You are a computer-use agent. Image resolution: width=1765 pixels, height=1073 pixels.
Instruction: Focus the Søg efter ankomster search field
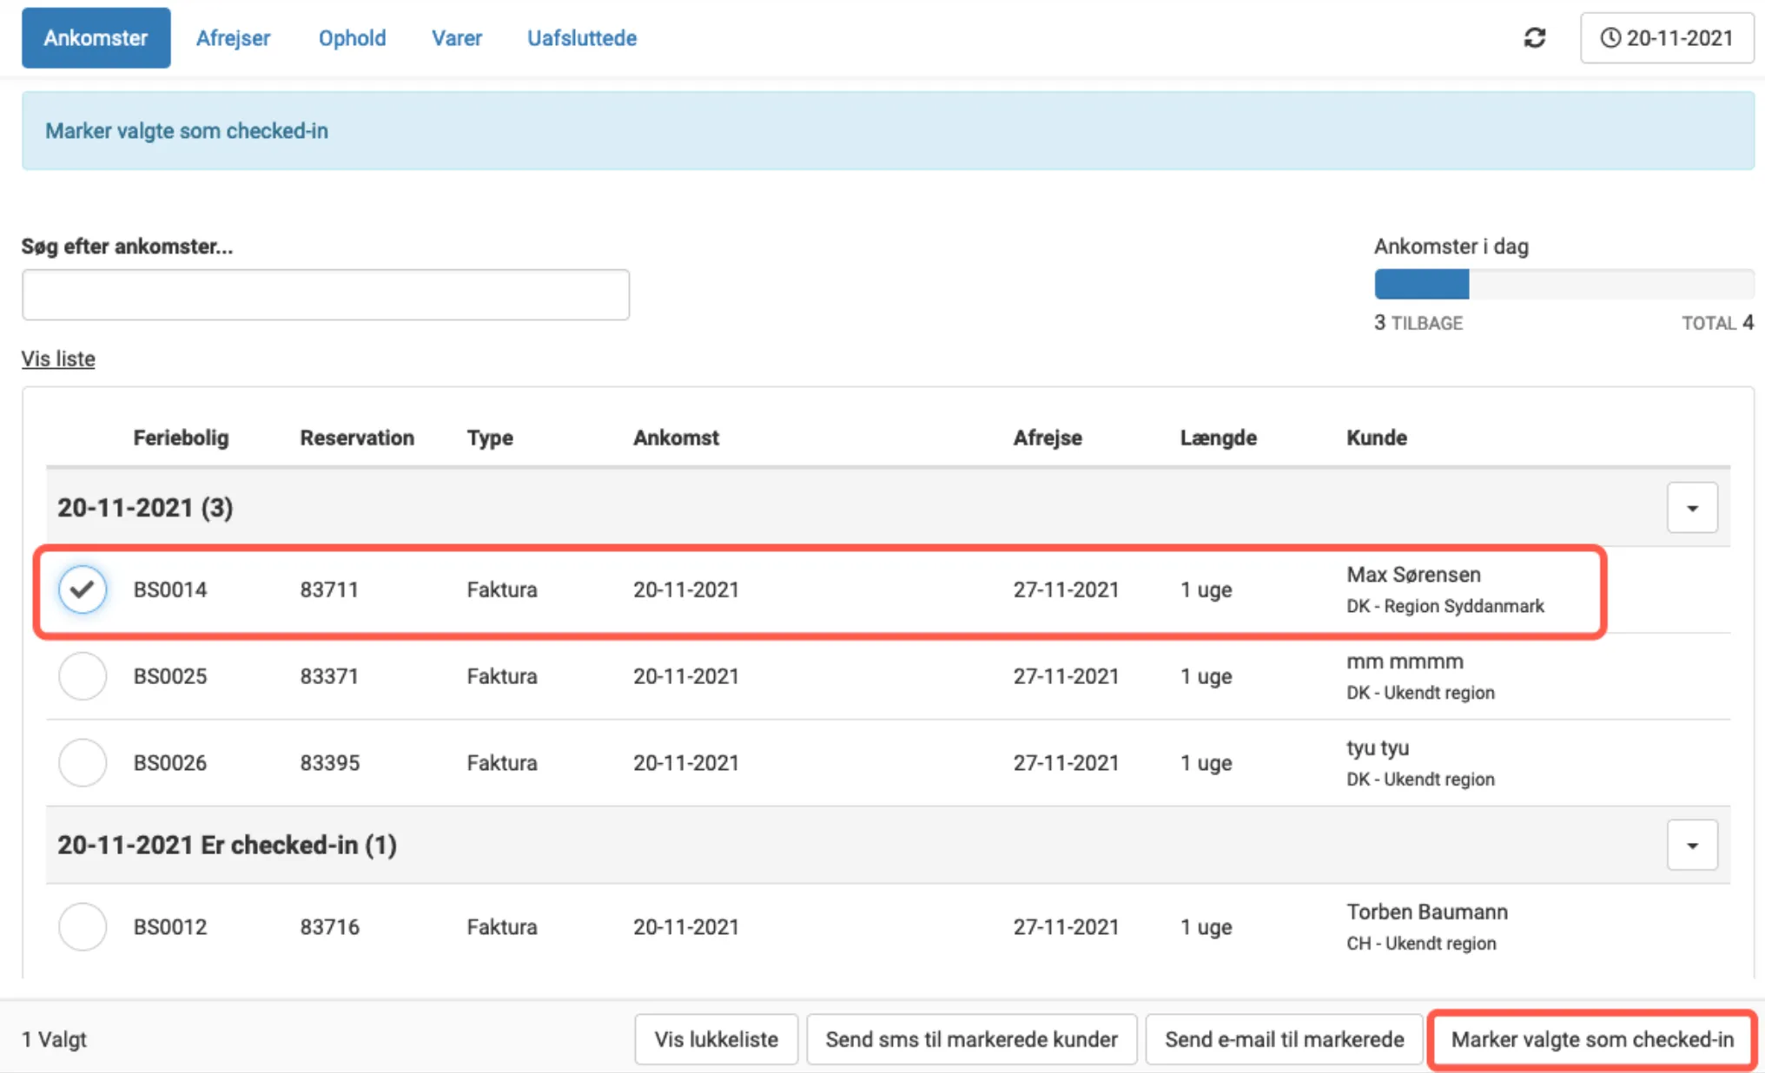pos(326,295)
